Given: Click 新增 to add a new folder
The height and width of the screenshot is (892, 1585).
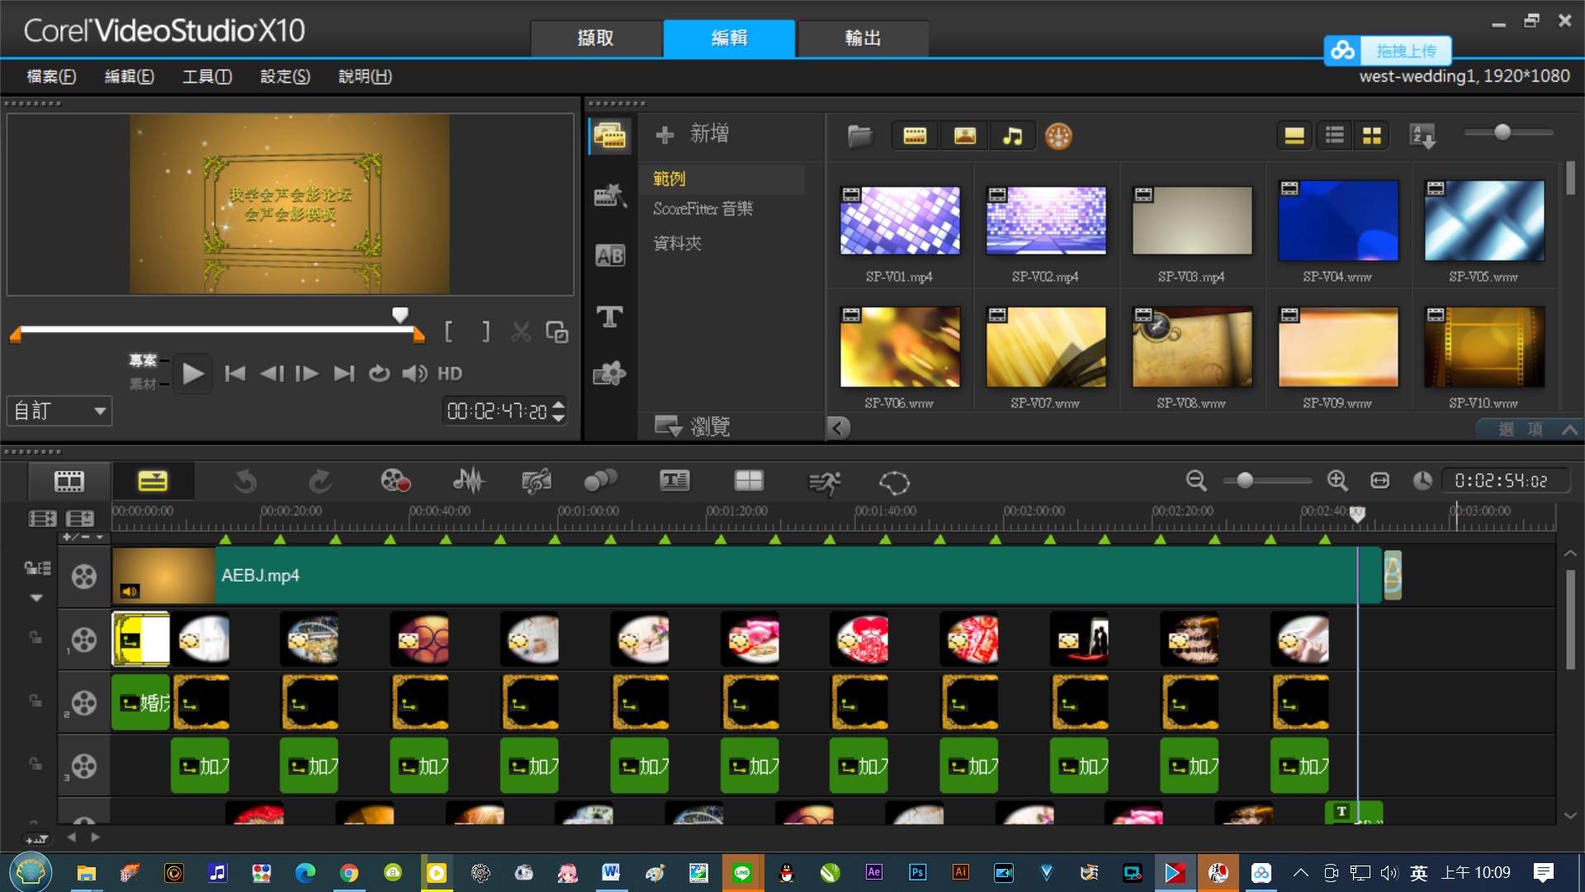Looking at the screenshot, I should click(692, 134).
